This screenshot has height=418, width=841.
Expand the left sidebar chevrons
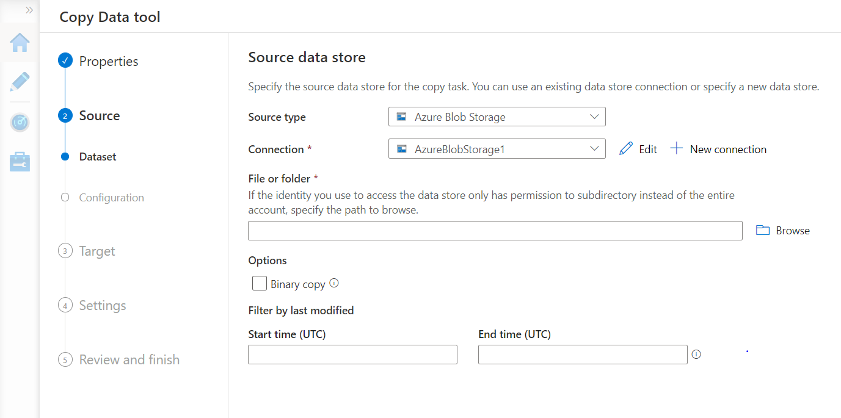tap(29, 10)
